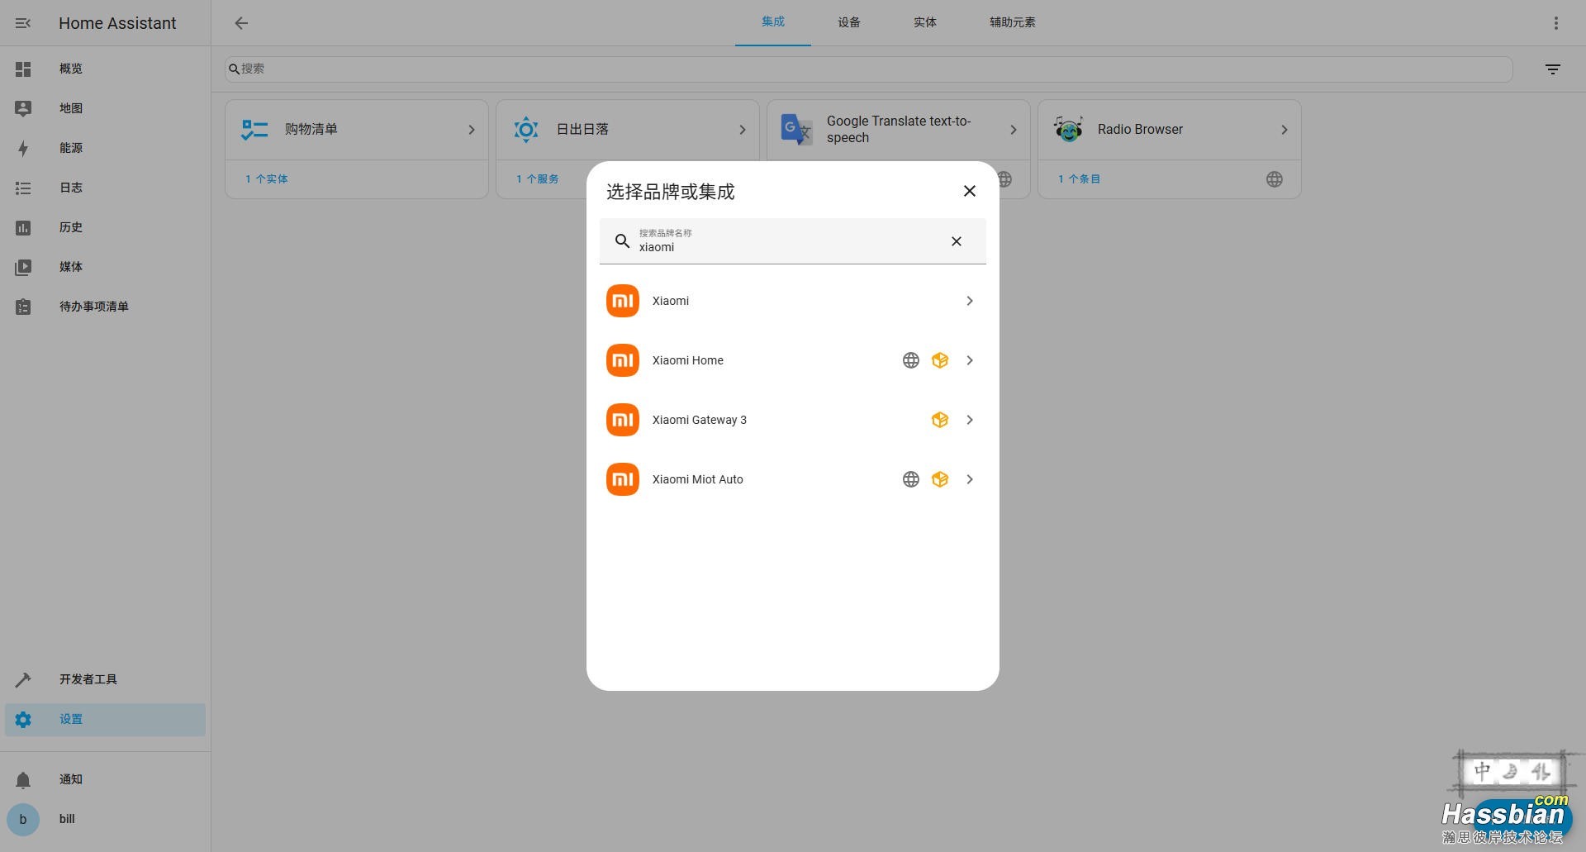
Task: Click the 日出日落 sun icon
Action: (526, 130)
